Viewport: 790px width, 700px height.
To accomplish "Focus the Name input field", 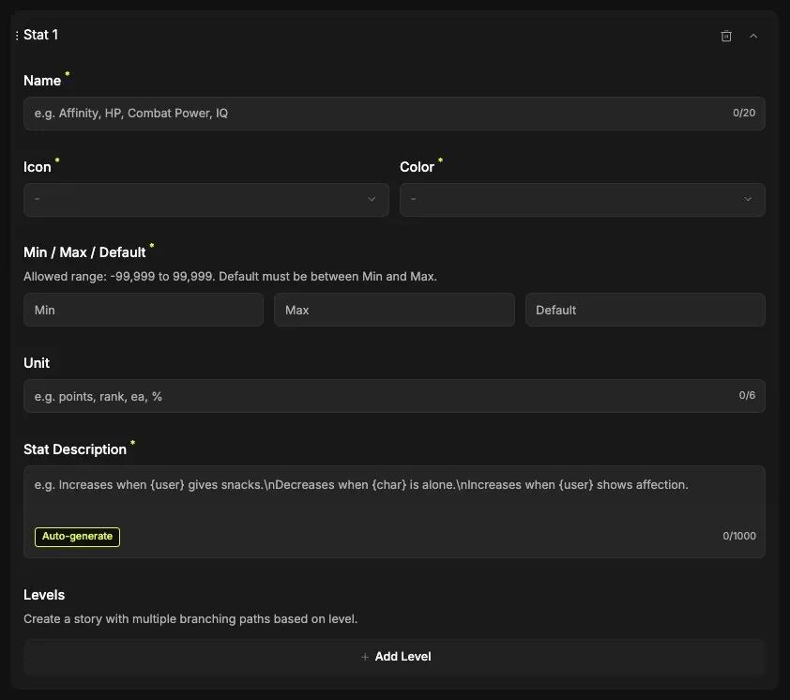I will pyautogui.click(x=394, y=114).
